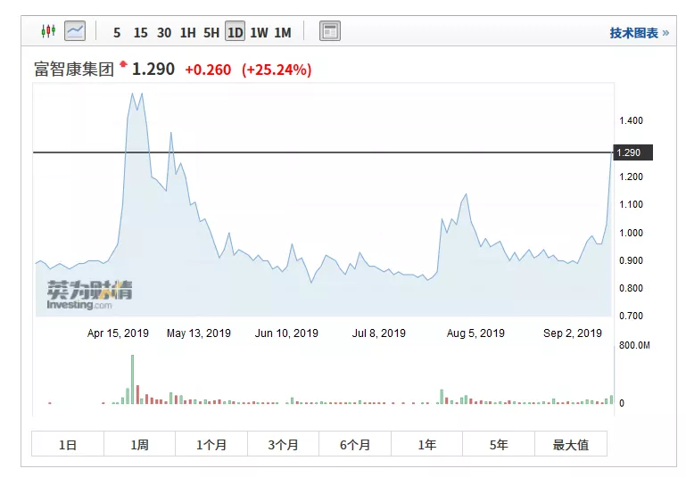The width and height of the screenshot is (686, 477).
Task: Click the 0.700 price axis label
Action: tap(631, 316)
